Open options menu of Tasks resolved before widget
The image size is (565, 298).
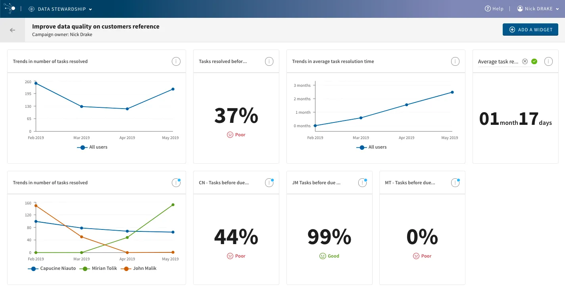269,61
